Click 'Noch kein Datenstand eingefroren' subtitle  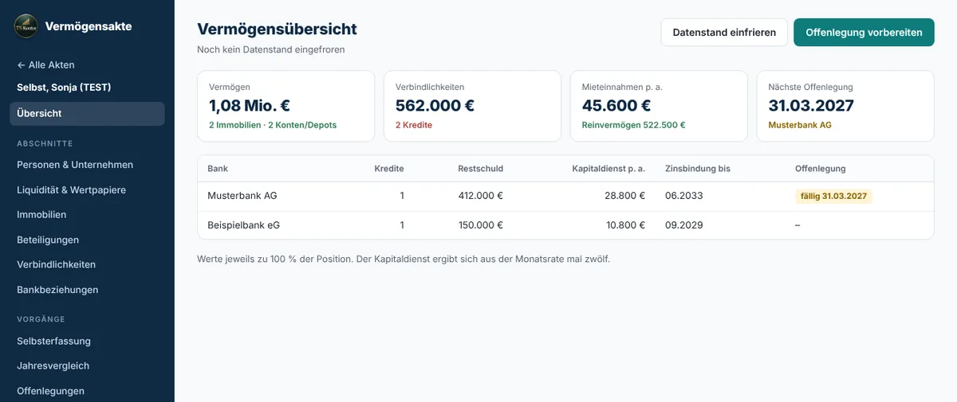pyautogui.click(x=271, y=49)
